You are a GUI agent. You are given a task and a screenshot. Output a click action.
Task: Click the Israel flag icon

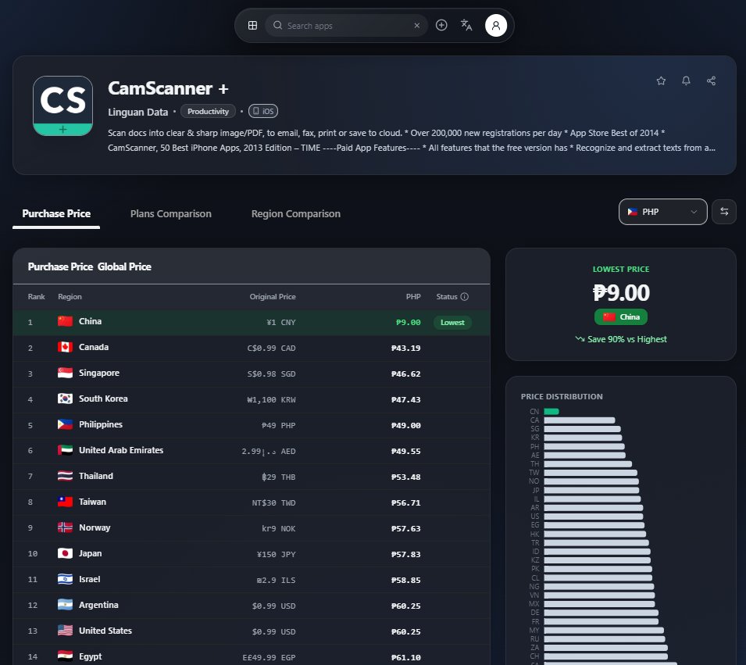click(65, 579)
